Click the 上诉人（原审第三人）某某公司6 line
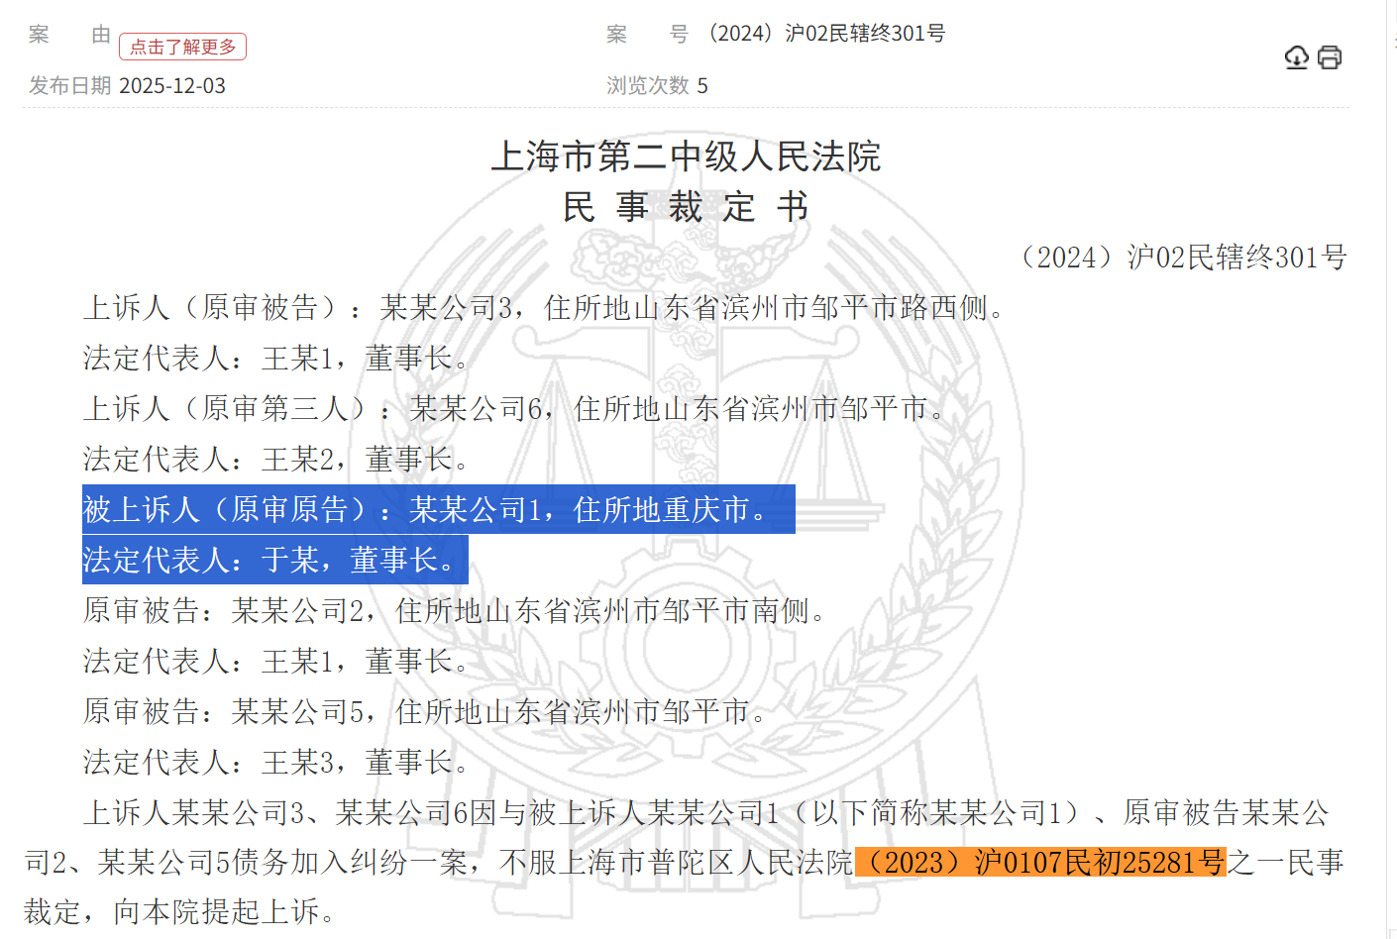Screen dimensions: 1397x939 515,408
